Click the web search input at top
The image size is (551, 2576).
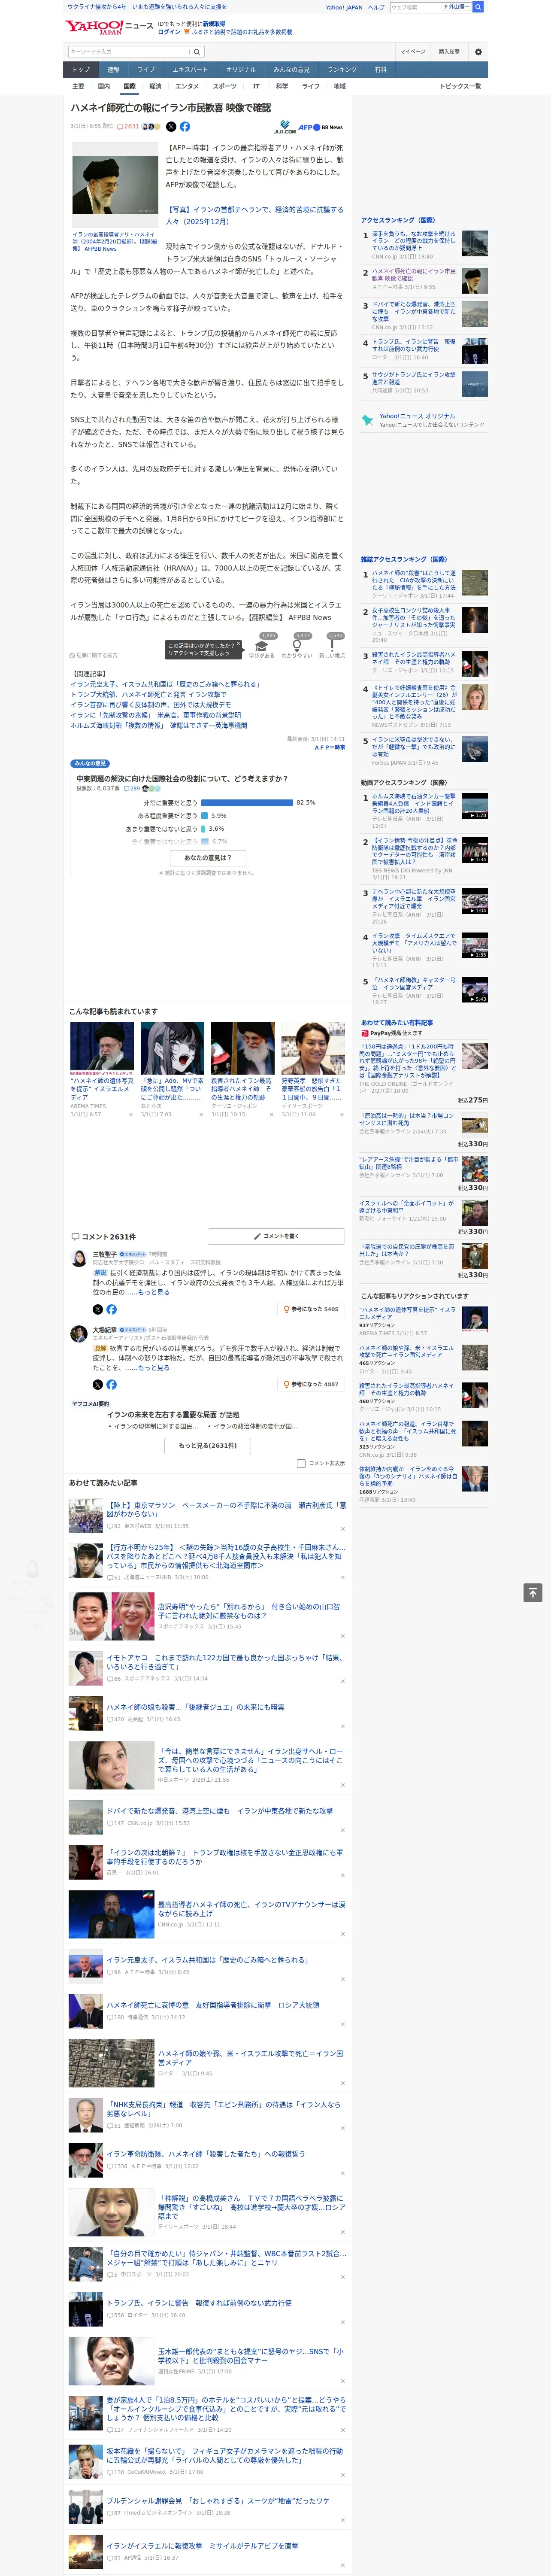click(416, 7)
